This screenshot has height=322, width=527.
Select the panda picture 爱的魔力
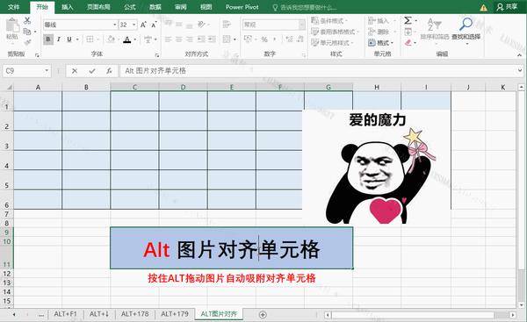[377, 167]
